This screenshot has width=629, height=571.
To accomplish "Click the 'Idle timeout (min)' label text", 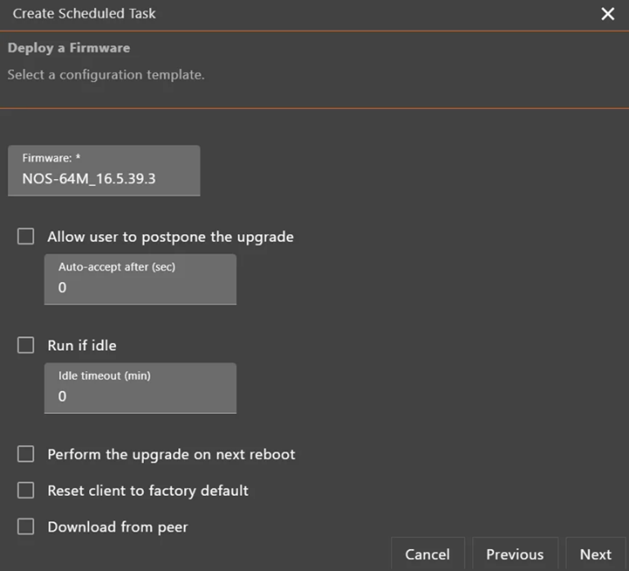I will [104, 375].
